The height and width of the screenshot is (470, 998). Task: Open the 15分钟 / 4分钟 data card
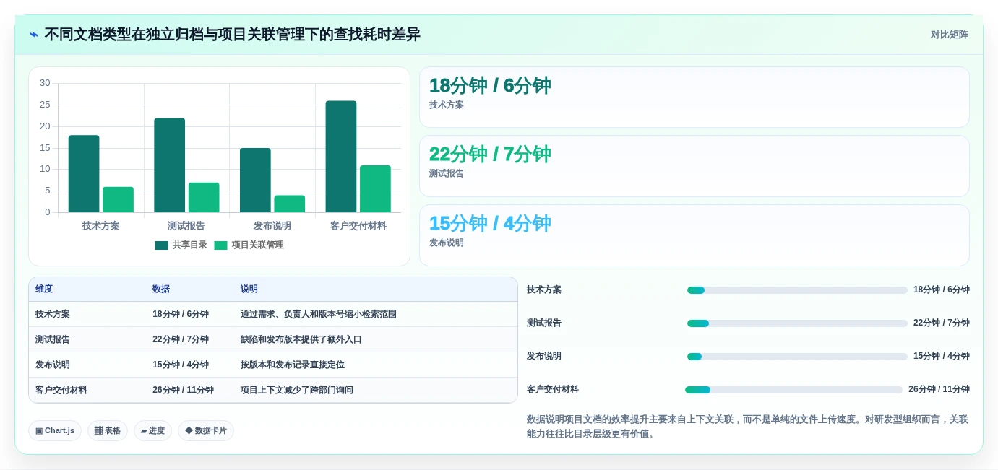(694, 235)
